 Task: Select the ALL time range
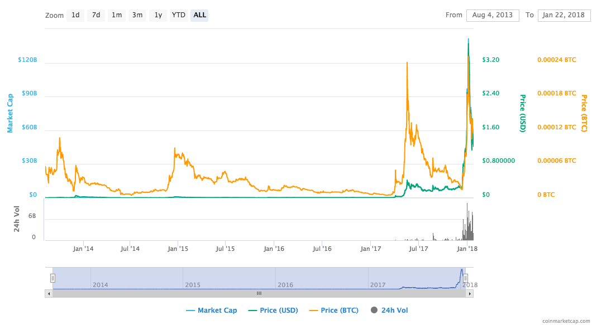pyautogui.click(x=199, y=15)
